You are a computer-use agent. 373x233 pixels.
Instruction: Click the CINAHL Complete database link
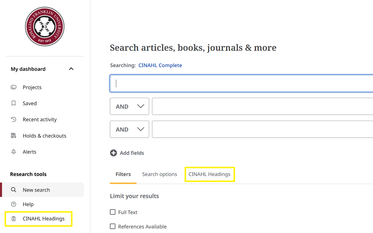pos(160,65)
